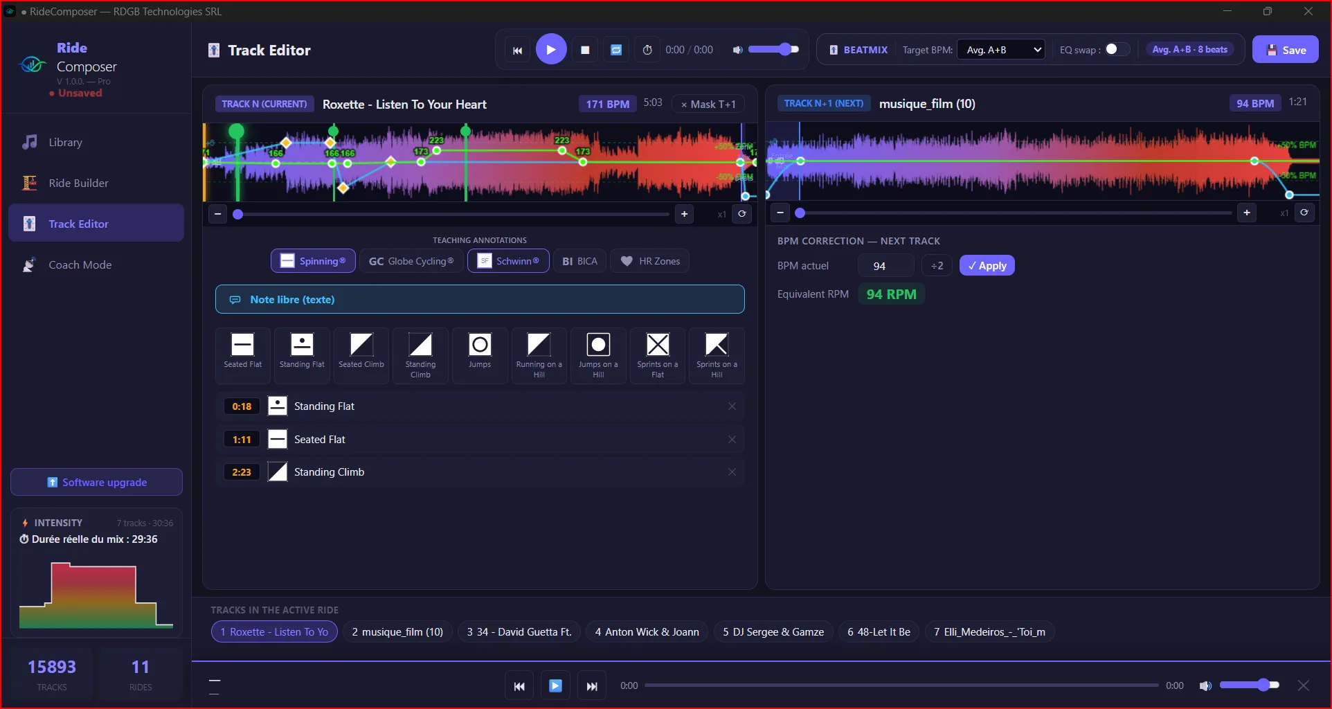This screenshot has height=709, width=1332.
Task: Mute the top transport volume speaker icon
Action: (738, 50)
